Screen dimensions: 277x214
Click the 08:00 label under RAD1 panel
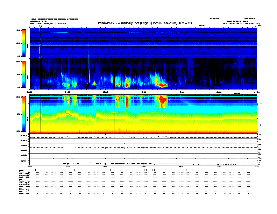[x=105, y=92]
